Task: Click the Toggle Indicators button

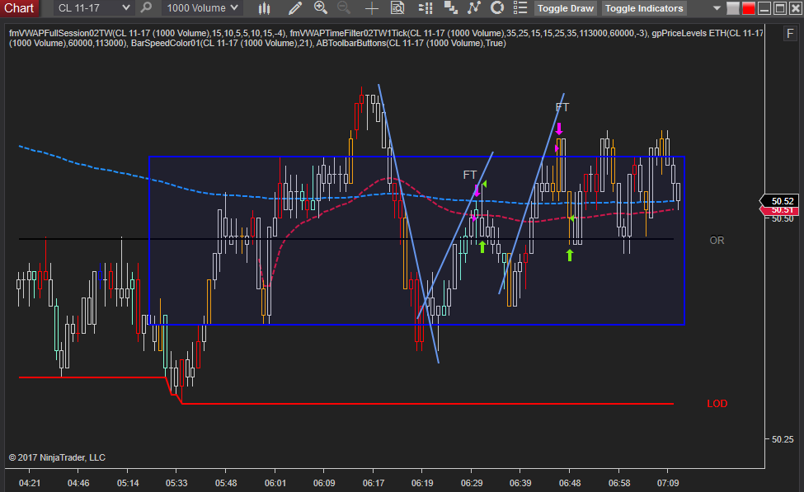Action: tap(644, 8)
